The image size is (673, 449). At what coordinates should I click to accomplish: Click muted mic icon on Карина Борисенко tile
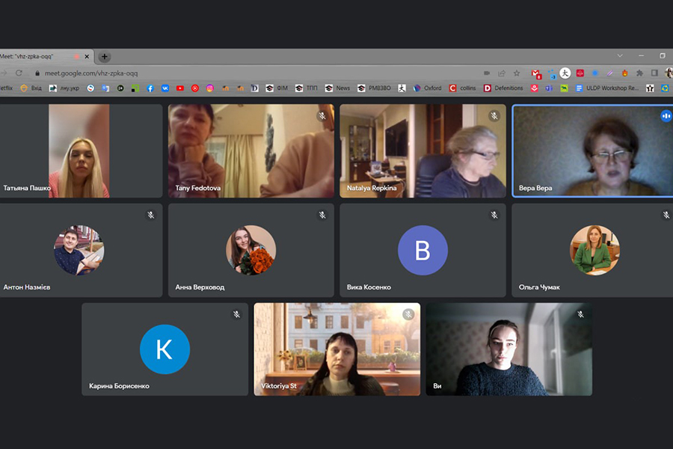(236, 314)
